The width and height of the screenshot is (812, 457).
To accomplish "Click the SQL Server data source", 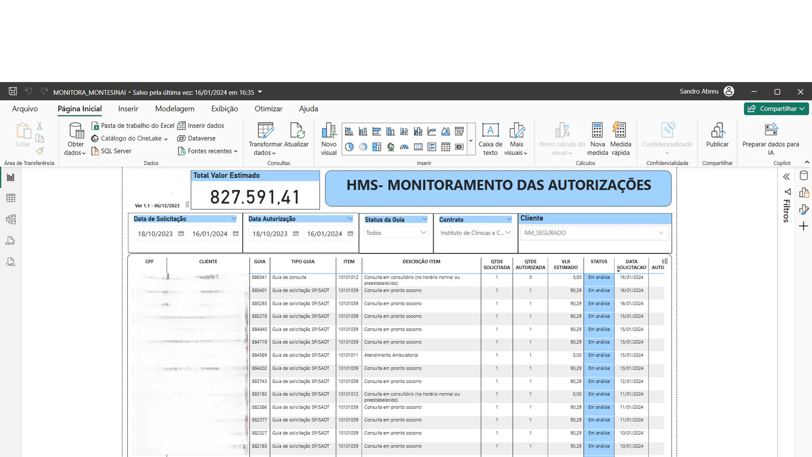I will tap(111, 151).
